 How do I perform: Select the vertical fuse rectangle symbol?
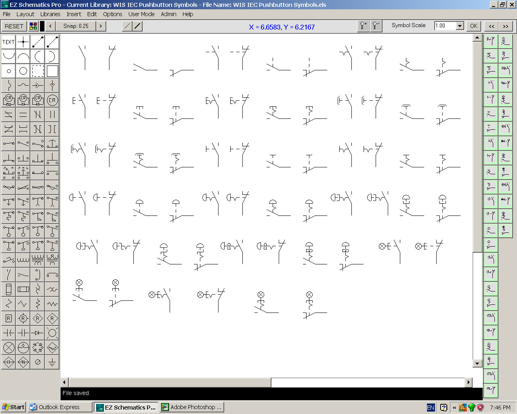(x=8, y=289)
